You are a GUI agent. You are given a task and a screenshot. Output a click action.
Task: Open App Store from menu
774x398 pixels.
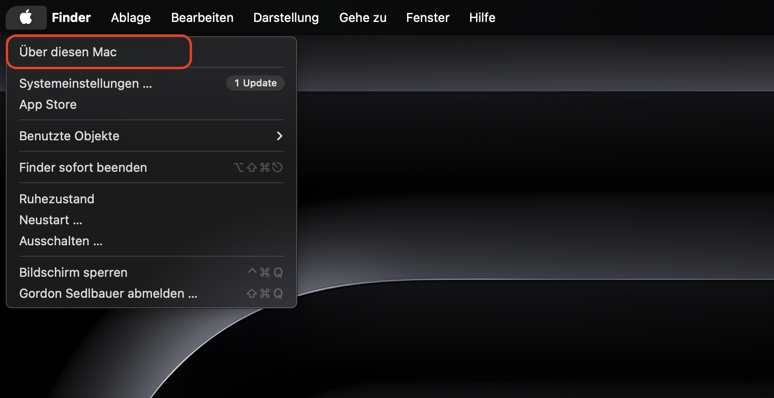[151, 104]
